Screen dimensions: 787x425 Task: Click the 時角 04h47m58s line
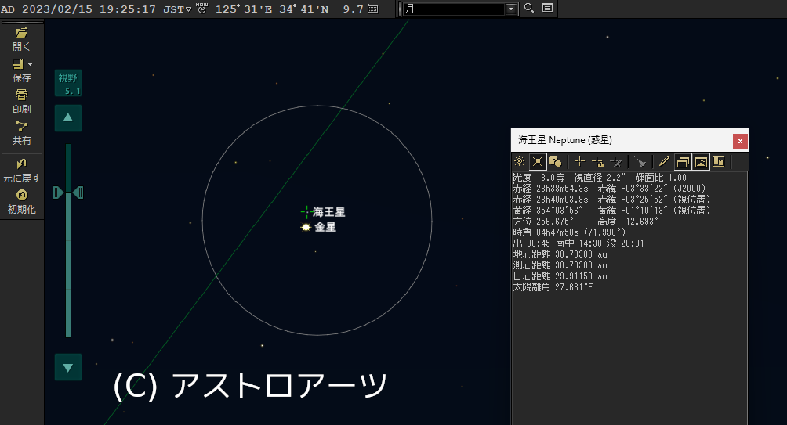(569, 232)
